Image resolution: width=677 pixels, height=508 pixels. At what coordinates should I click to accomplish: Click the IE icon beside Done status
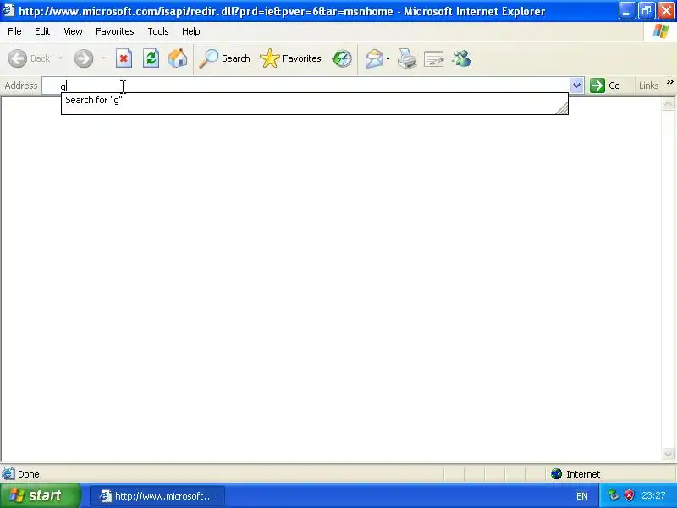[8, 474]
